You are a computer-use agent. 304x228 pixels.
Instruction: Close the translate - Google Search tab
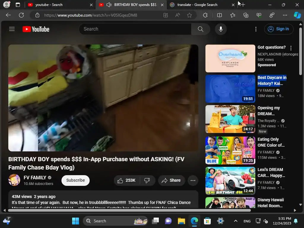[233, 5]
